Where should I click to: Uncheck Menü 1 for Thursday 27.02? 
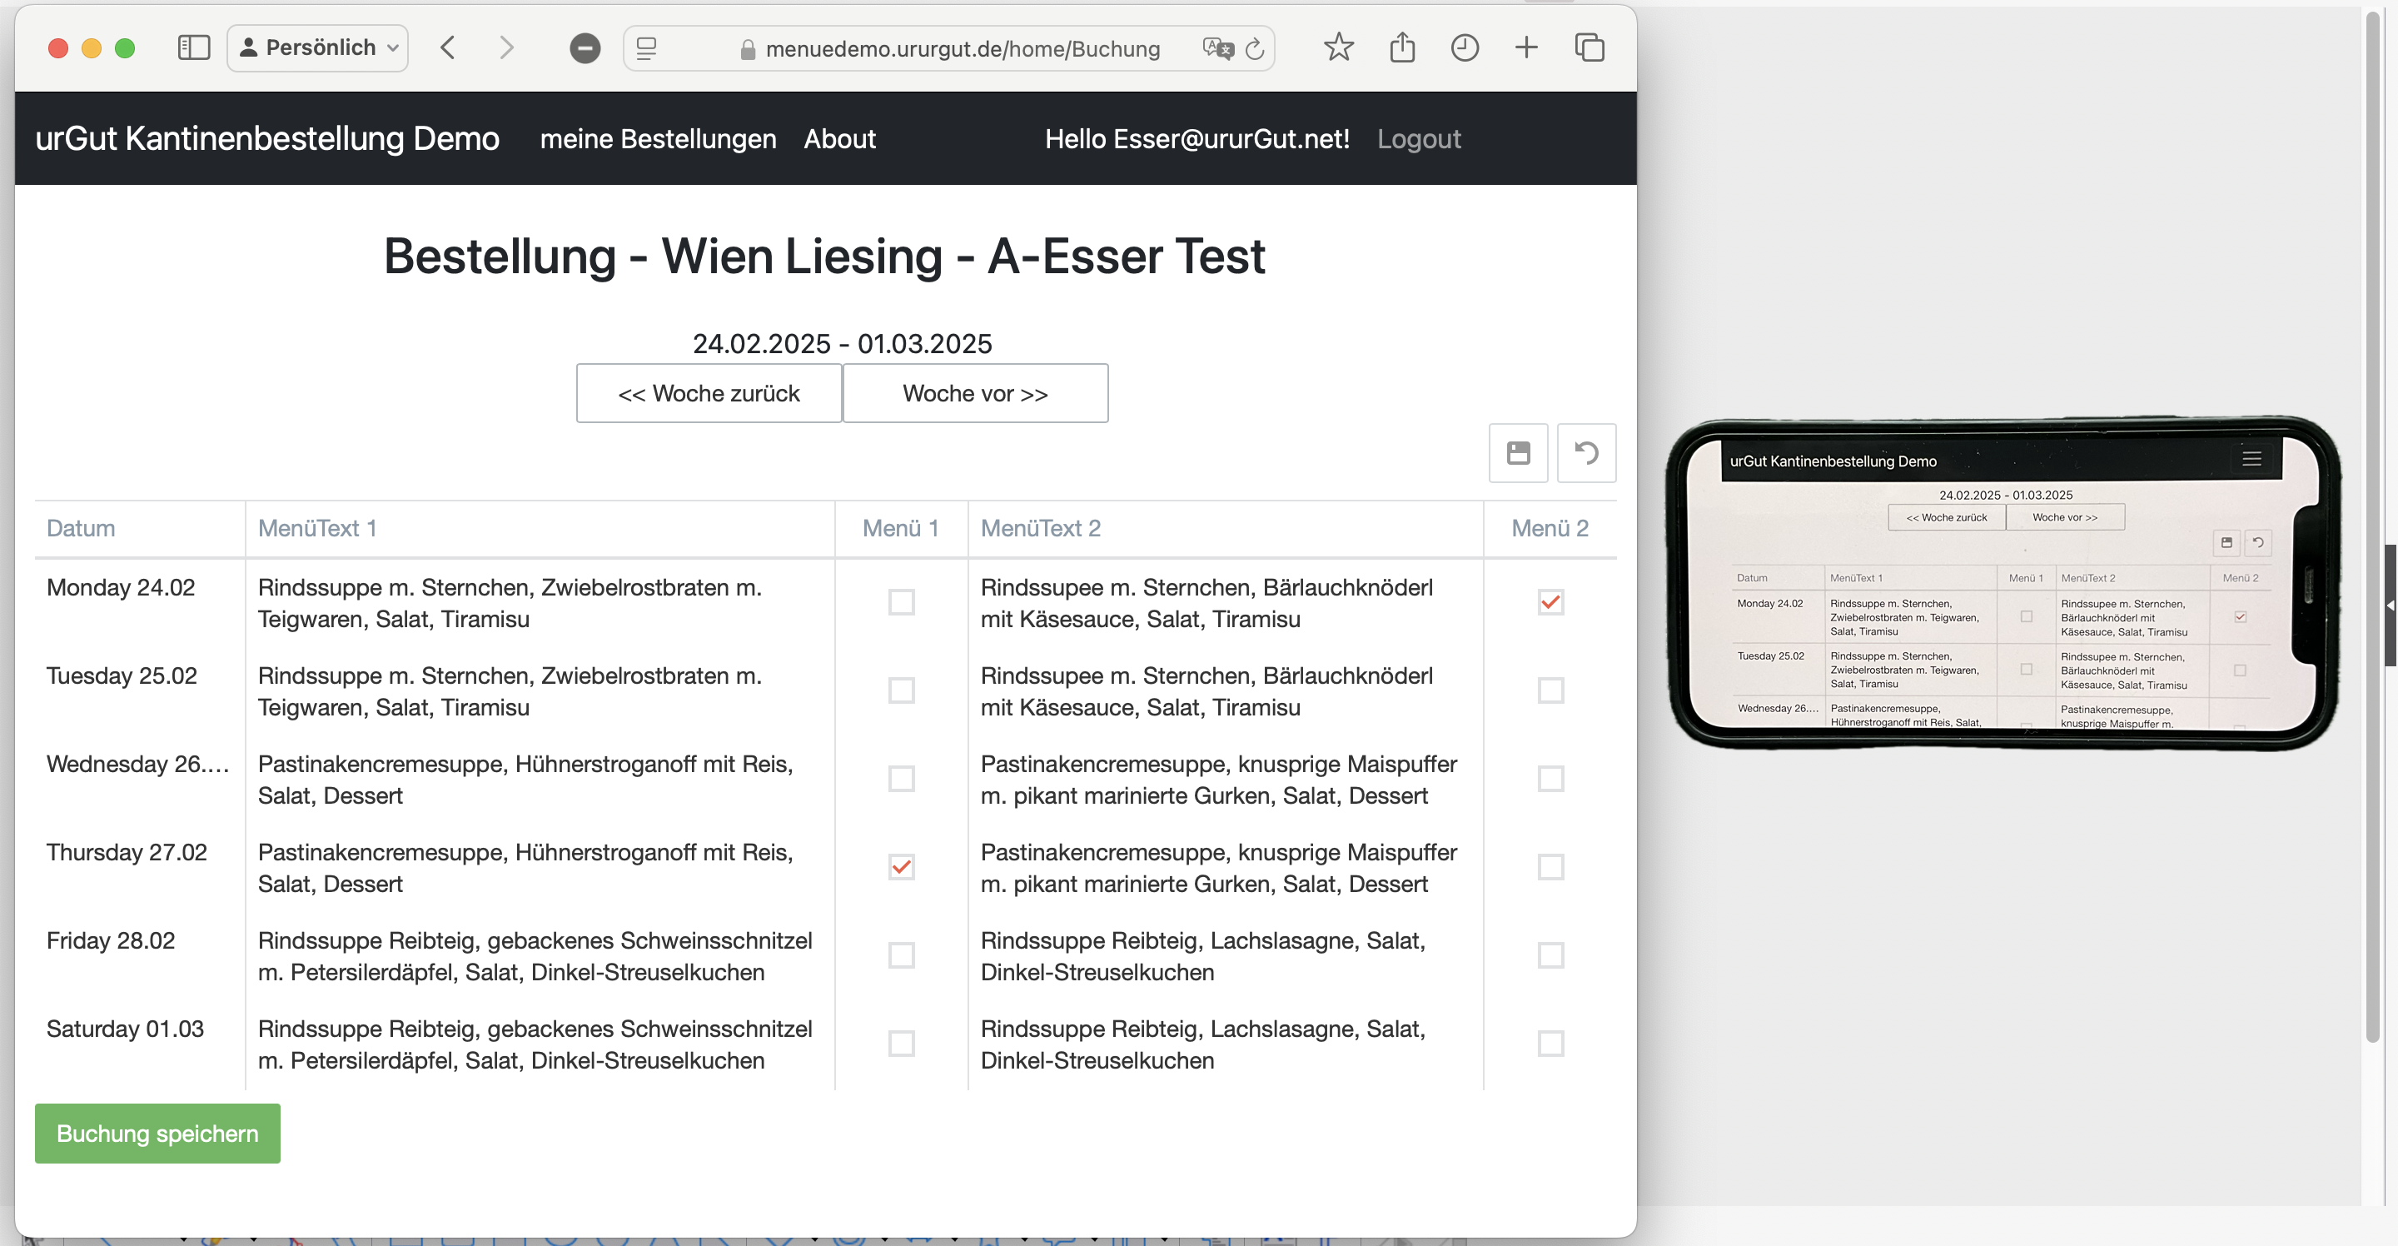tap(900, 867)
